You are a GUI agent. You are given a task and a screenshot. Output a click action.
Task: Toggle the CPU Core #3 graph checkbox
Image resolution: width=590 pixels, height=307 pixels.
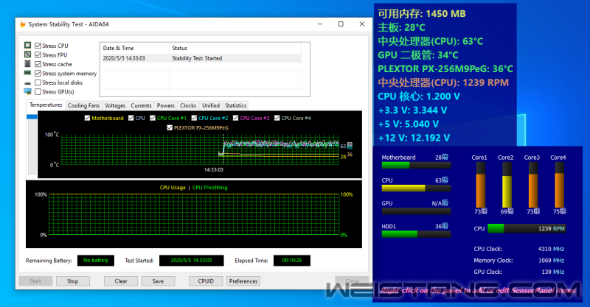pos(237,118)
